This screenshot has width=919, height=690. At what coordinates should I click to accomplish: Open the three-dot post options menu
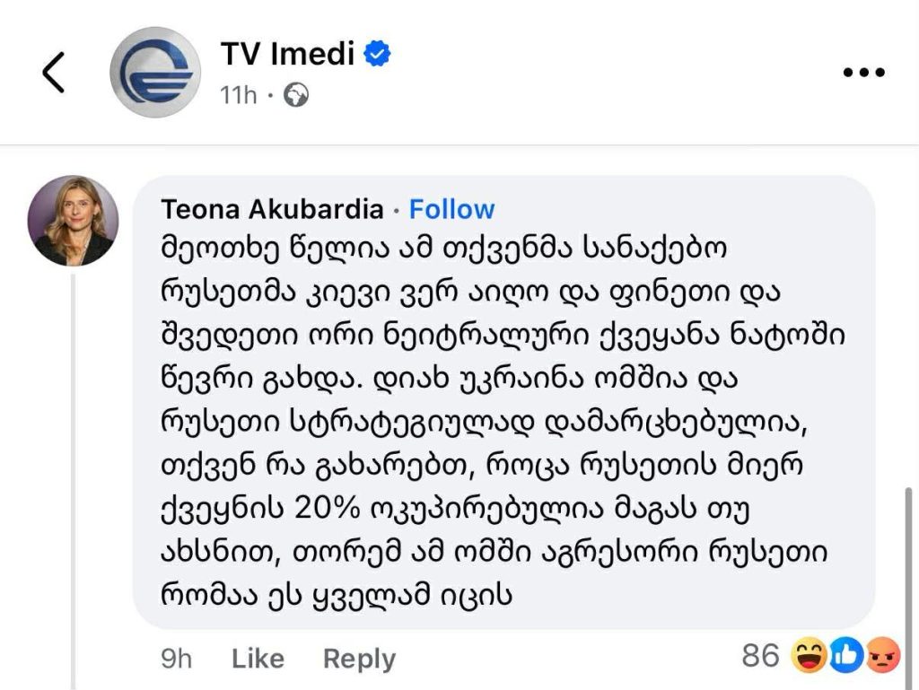(x=865, y=74)
